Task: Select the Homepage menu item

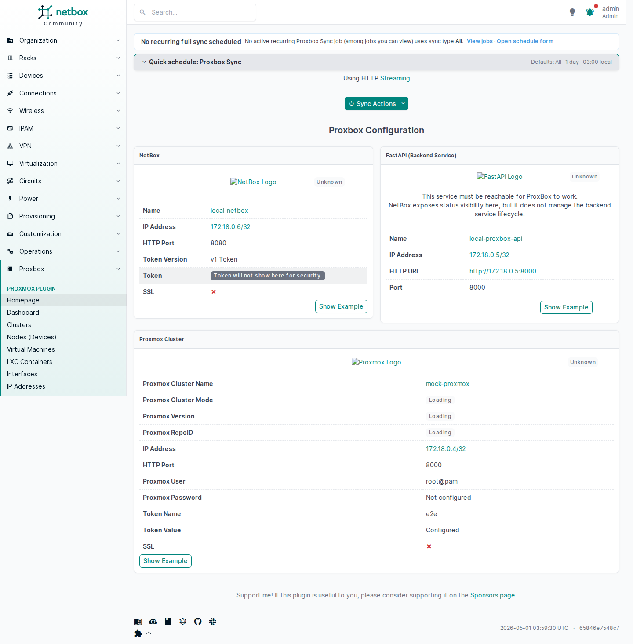Action: [63, 300]
